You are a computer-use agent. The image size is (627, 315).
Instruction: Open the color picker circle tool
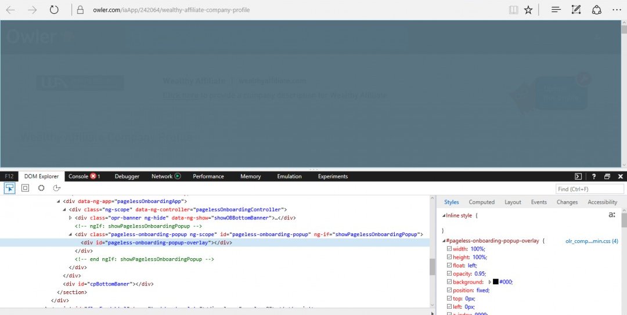[x=41, y=188]
